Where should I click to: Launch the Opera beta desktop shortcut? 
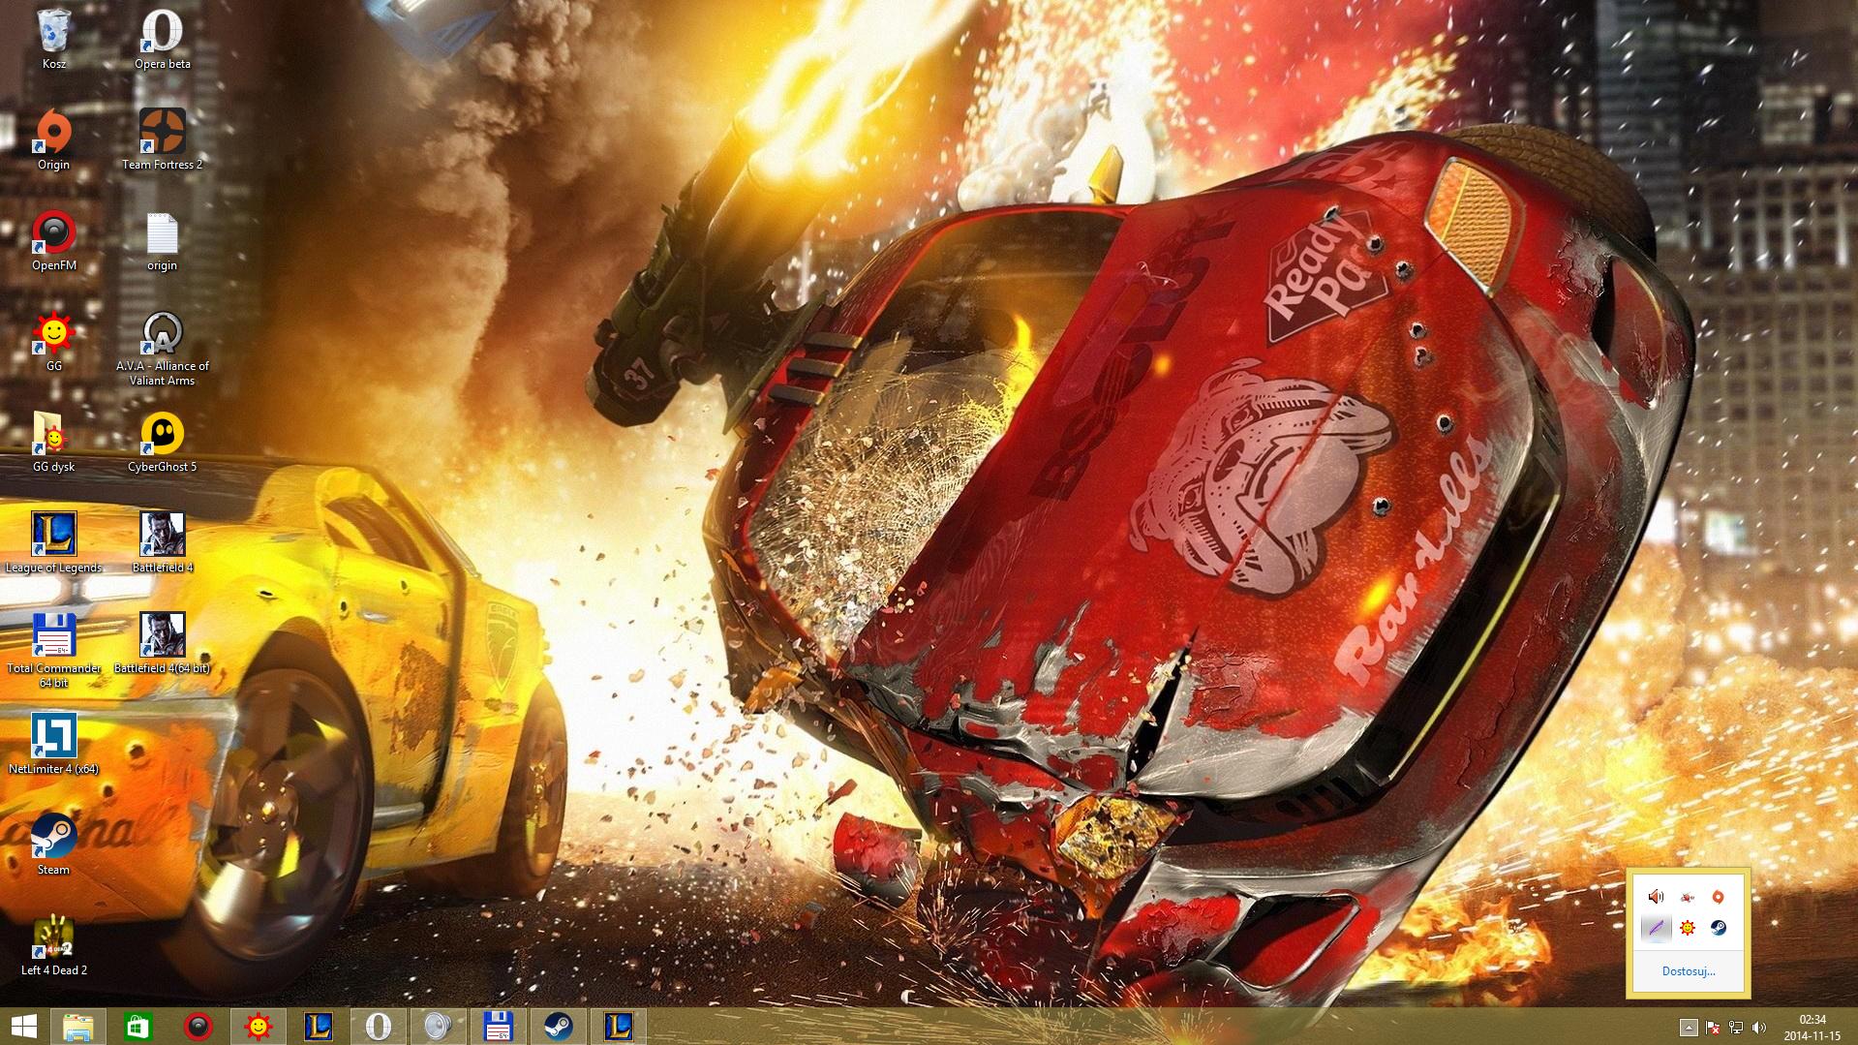coord(163,40)
